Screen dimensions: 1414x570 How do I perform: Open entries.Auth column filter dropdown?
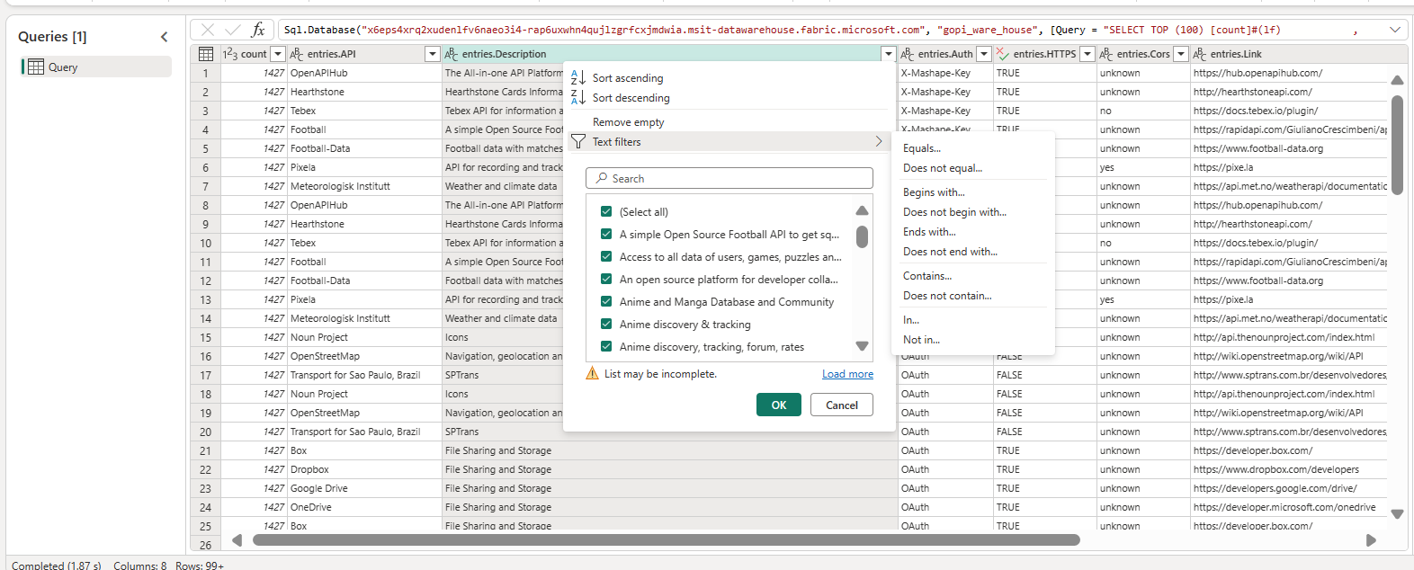[x=984, y=54]
